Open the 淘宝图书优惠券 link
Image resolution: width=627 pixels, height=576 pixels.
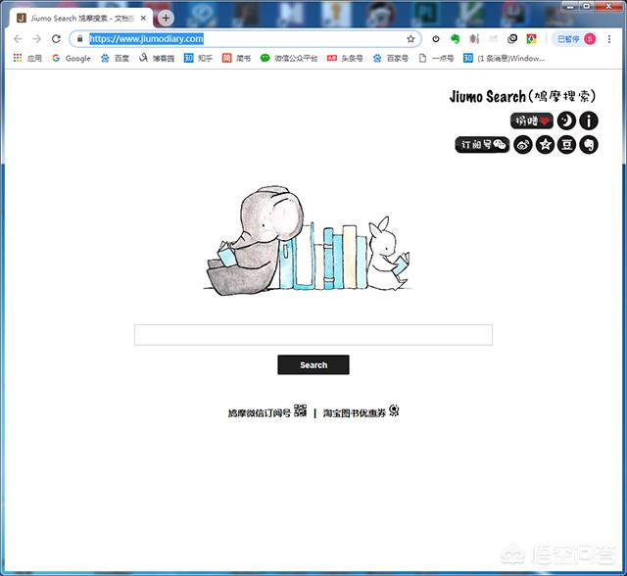(355, 413)
